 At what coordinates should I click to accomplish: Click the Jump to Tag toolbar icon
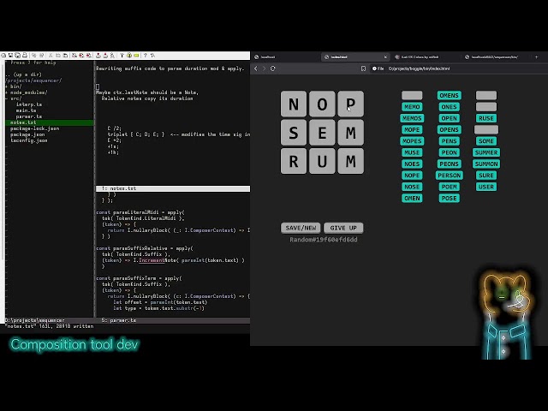pos(136,55)
